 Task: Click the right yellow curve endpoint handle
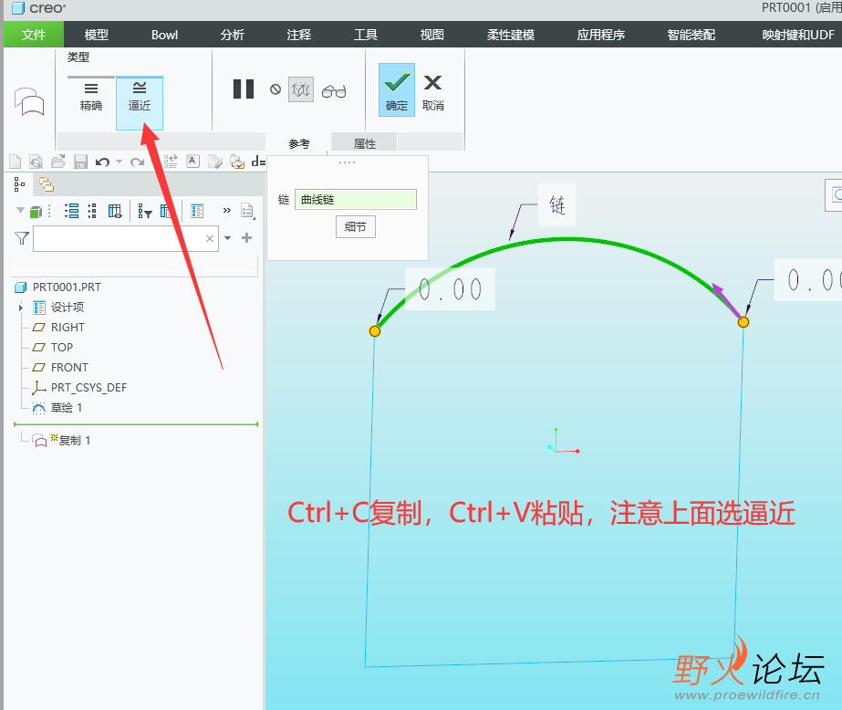pyautogui.click(x=743, y=322)
